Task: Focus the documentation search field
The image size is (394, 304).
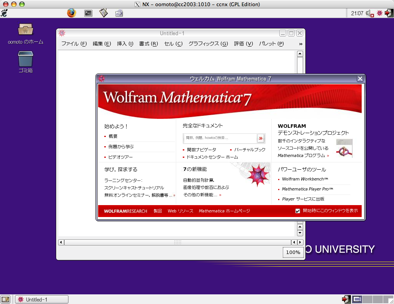Action: [220, 138]
